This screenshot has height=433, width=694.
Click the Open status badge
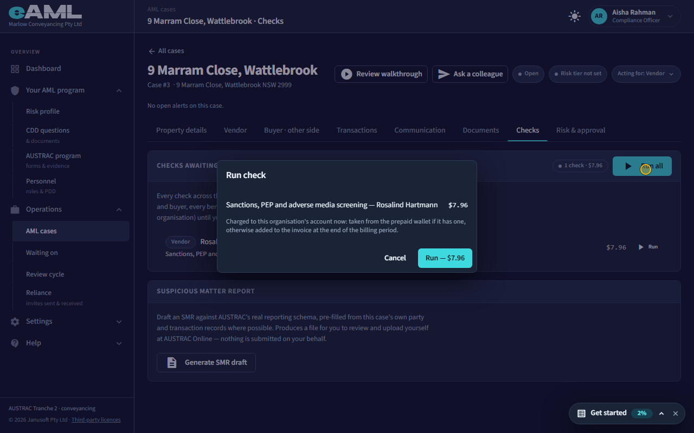pos(528,74)
